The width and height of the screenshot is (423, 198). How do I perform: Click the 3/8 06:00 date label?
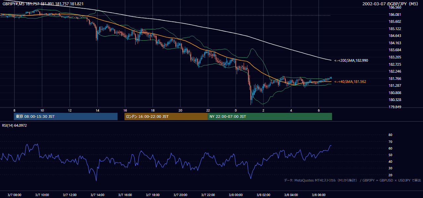click(x=318, y=195)
